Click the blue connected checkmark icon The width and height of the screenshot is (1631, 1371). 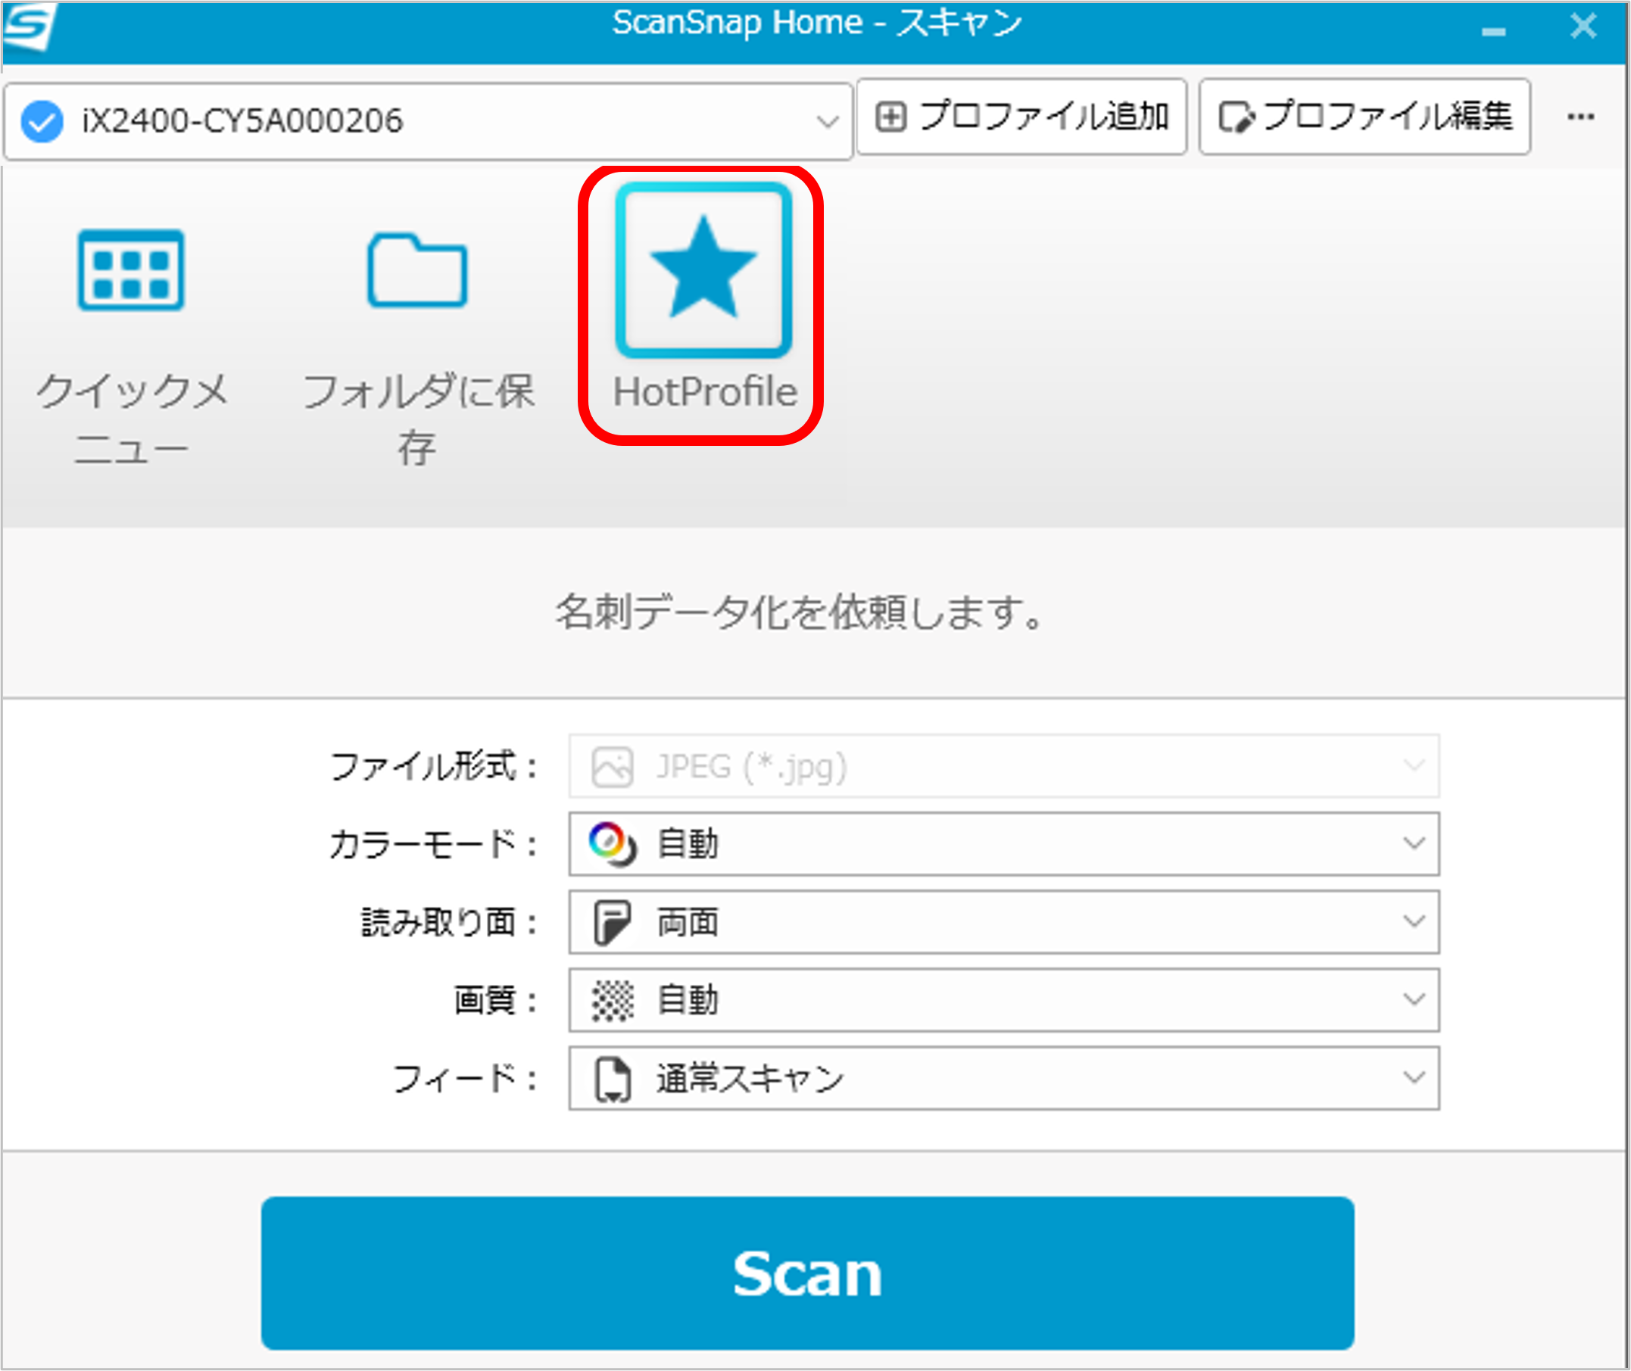coord(42,121)
